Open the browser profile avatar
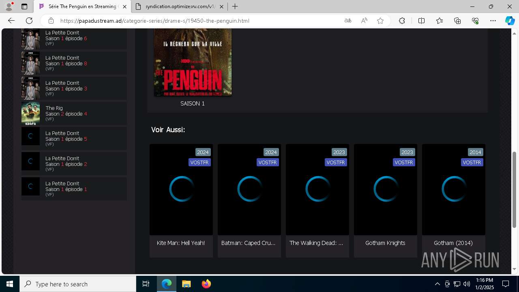The image size is (519, 292). point(9,6)
